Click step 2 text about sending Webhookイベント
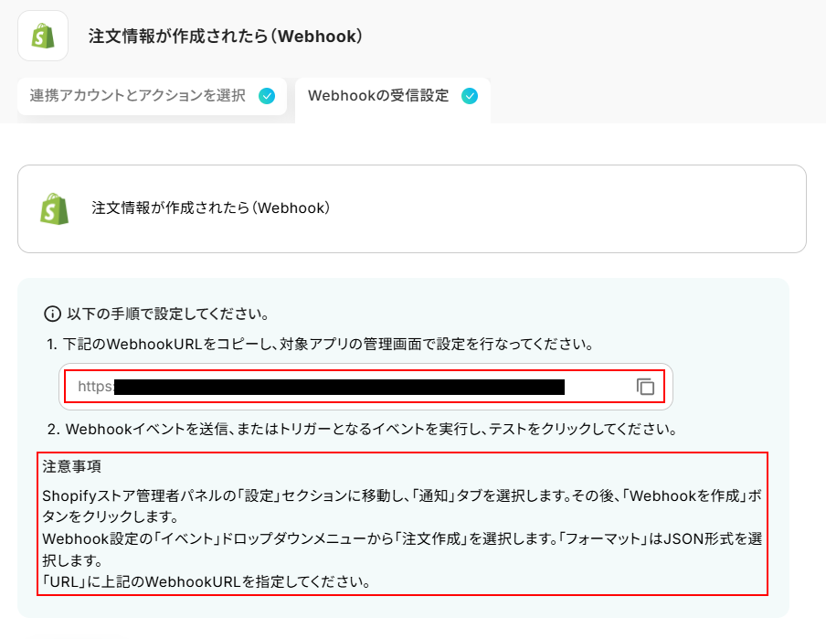 click(363, 429)
